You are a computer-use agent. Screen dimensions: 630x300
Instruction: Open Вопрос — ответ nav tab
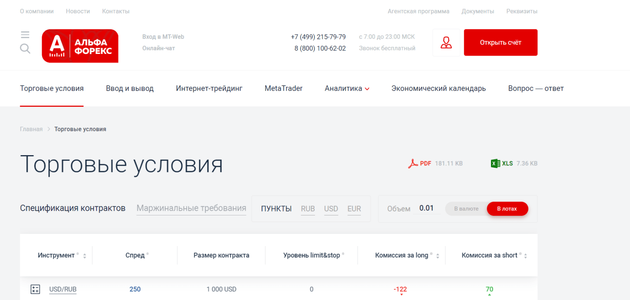[536, 89]
